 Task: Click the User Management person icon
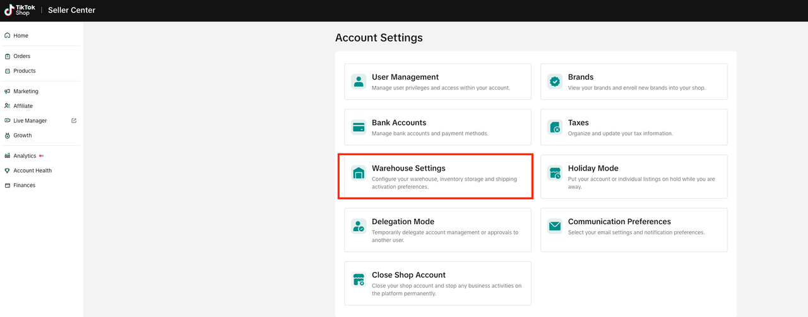point(359,81)
